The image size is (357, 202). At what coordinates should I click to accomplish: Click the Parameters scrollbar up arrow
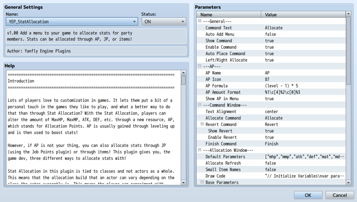[x=348, y=14]
